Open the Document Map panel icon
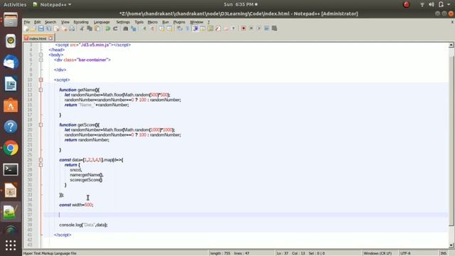This screenshot has width=455, height=256. coord(210,28)
